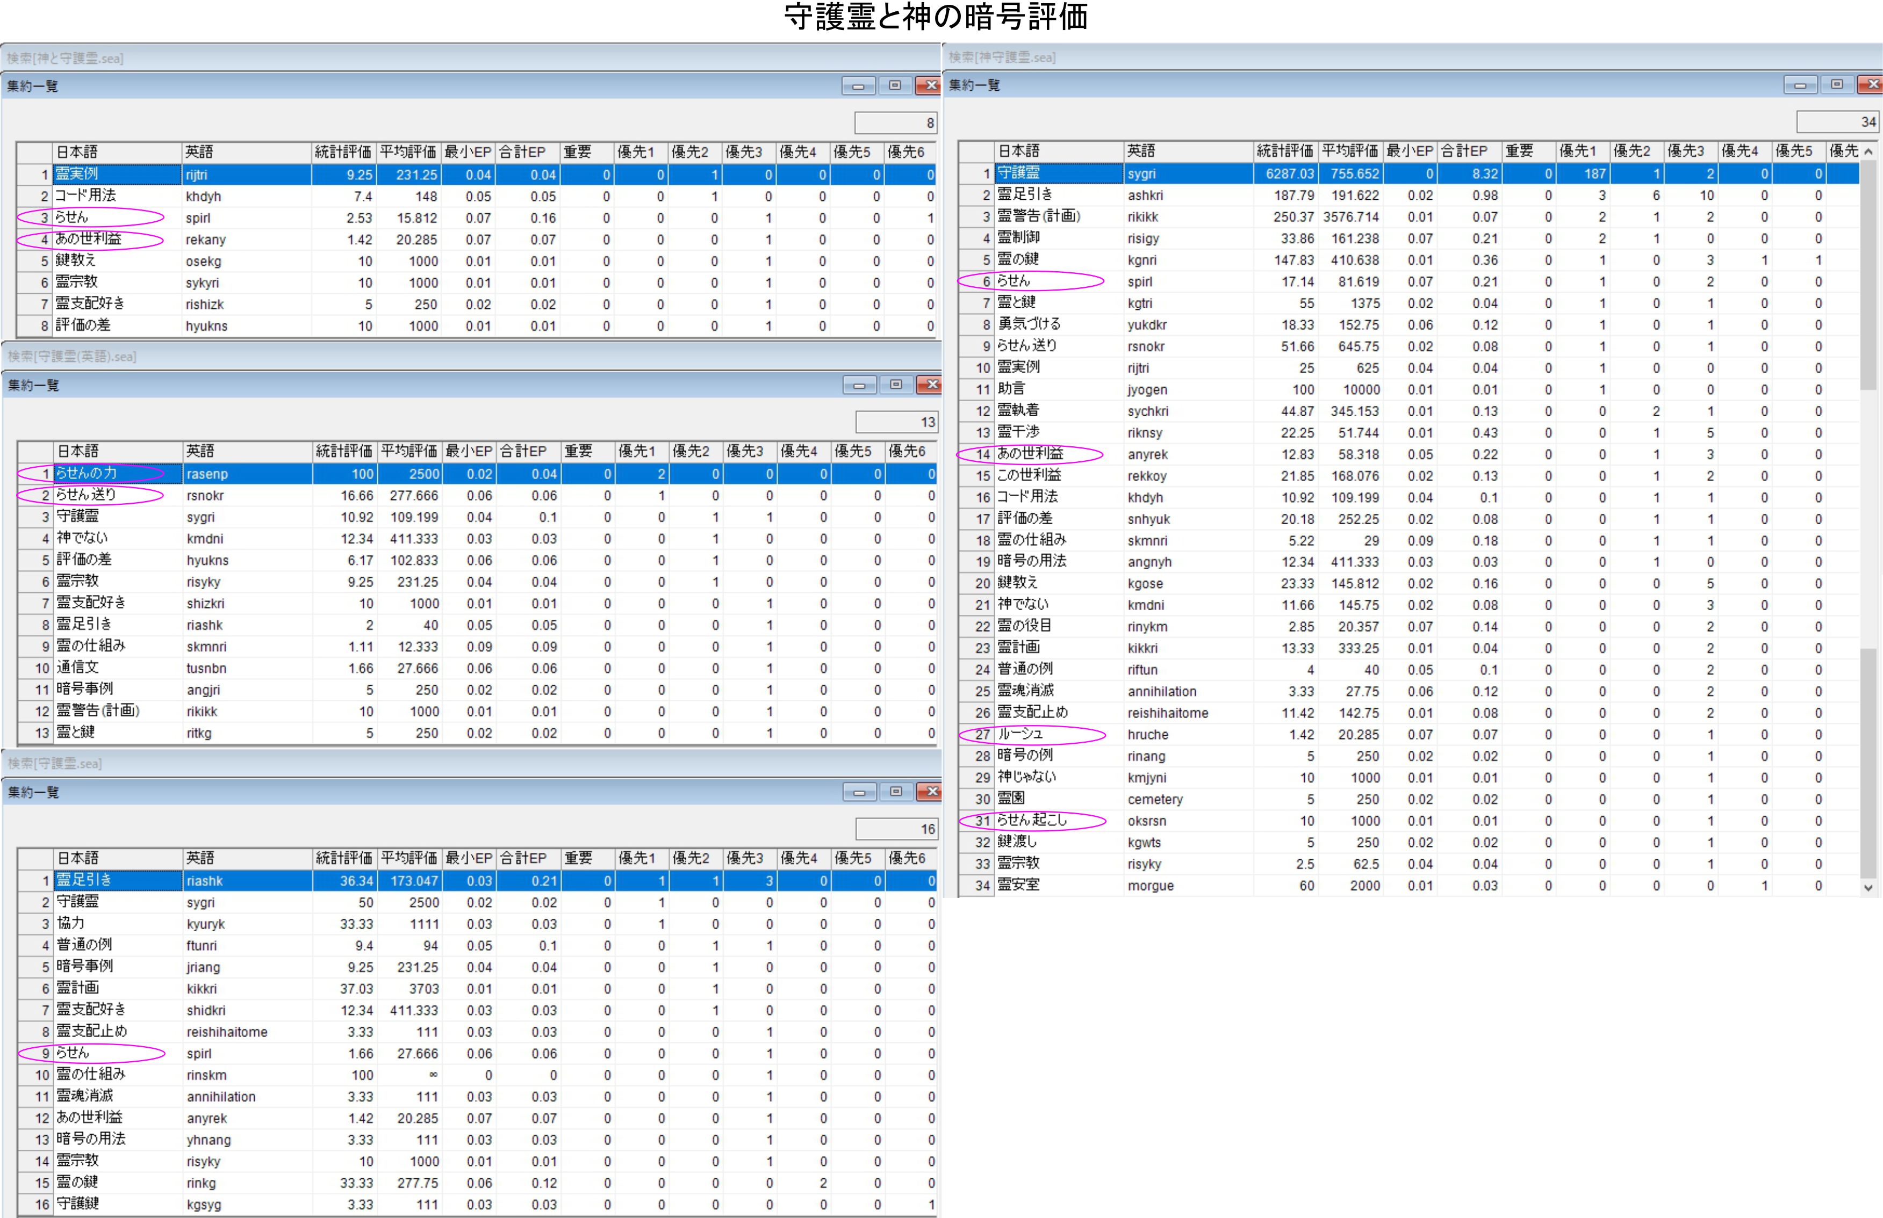1883x1218 pixels.
Task: Minimize the right-side 集約一覧 window
Action: click(x=1800, y=85)
